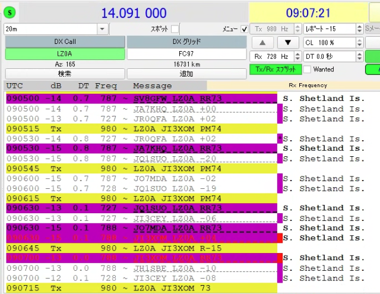Adjust the レポート -15 report stepper

[x=359, y=29]
